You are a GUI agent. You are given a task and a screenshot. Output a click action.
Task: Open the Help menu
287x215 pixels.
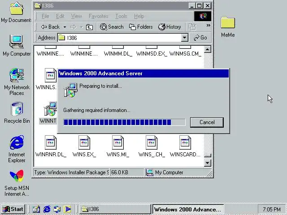click(139, 16)
